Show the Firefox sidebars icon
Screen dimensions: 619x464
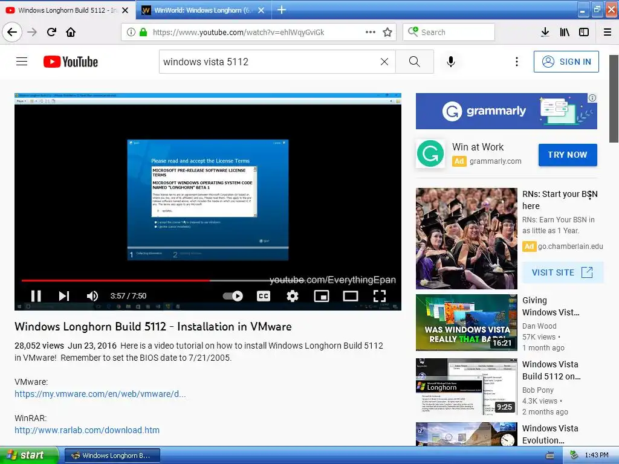[x=584, y=32]
